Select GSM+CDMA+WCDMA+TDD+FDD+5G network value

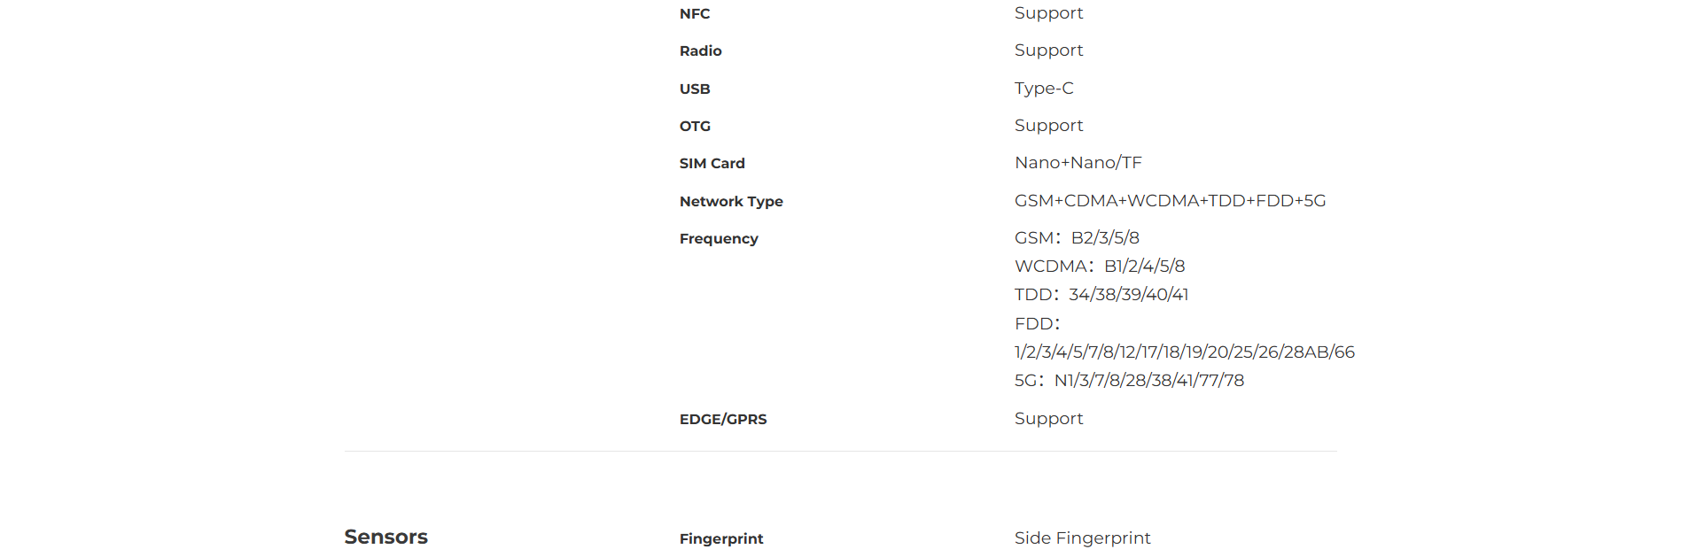point(1170,201)
